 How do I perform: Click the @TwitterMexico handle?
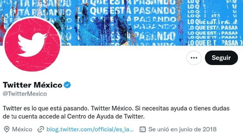pos(25,94)
